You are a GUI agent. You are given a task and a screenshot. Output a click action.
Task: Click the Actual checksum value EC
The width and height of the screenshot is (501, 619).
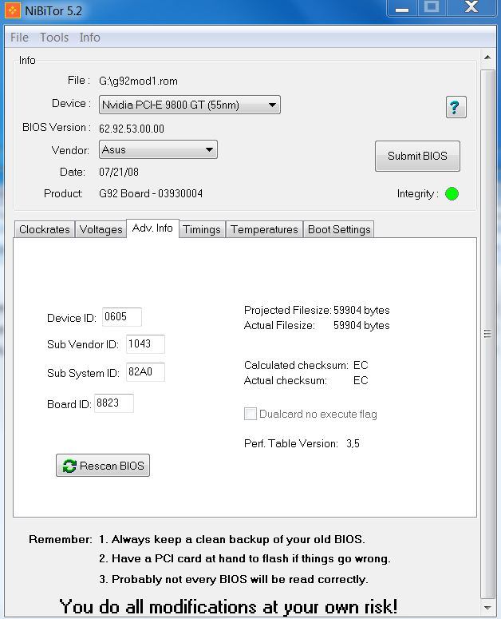361,380
